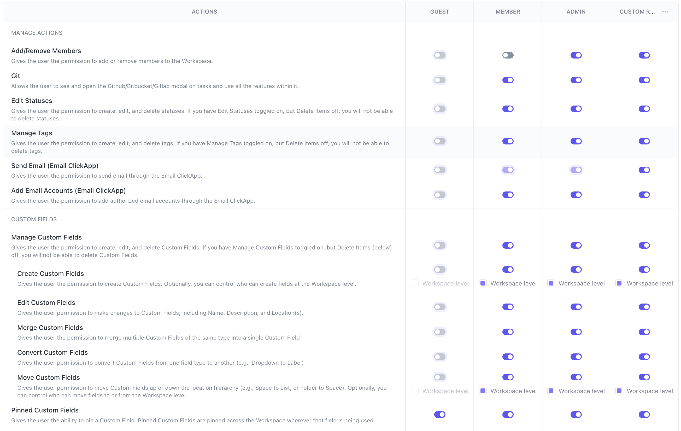Uncheck Admin Workspace level for Move Custom Fields
Image resolution: width=681 pixels, height=431 pixels.
pos(551,391)
